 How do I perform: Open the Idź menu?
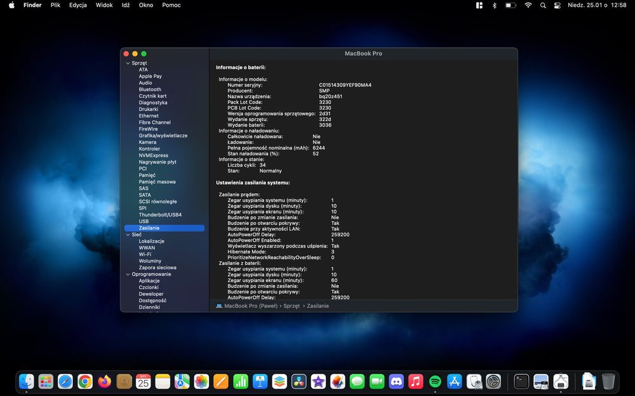point(126,5)
